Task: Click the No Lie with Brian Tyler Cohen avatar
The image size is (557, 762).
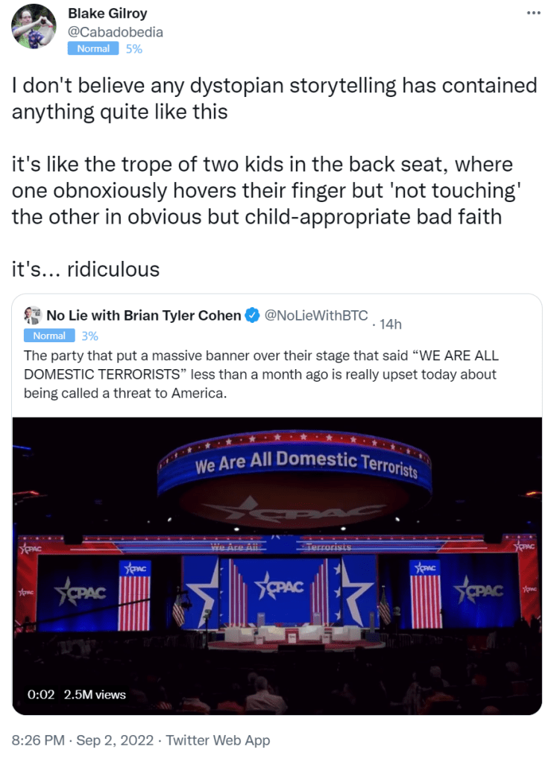Action: (32, 315)
